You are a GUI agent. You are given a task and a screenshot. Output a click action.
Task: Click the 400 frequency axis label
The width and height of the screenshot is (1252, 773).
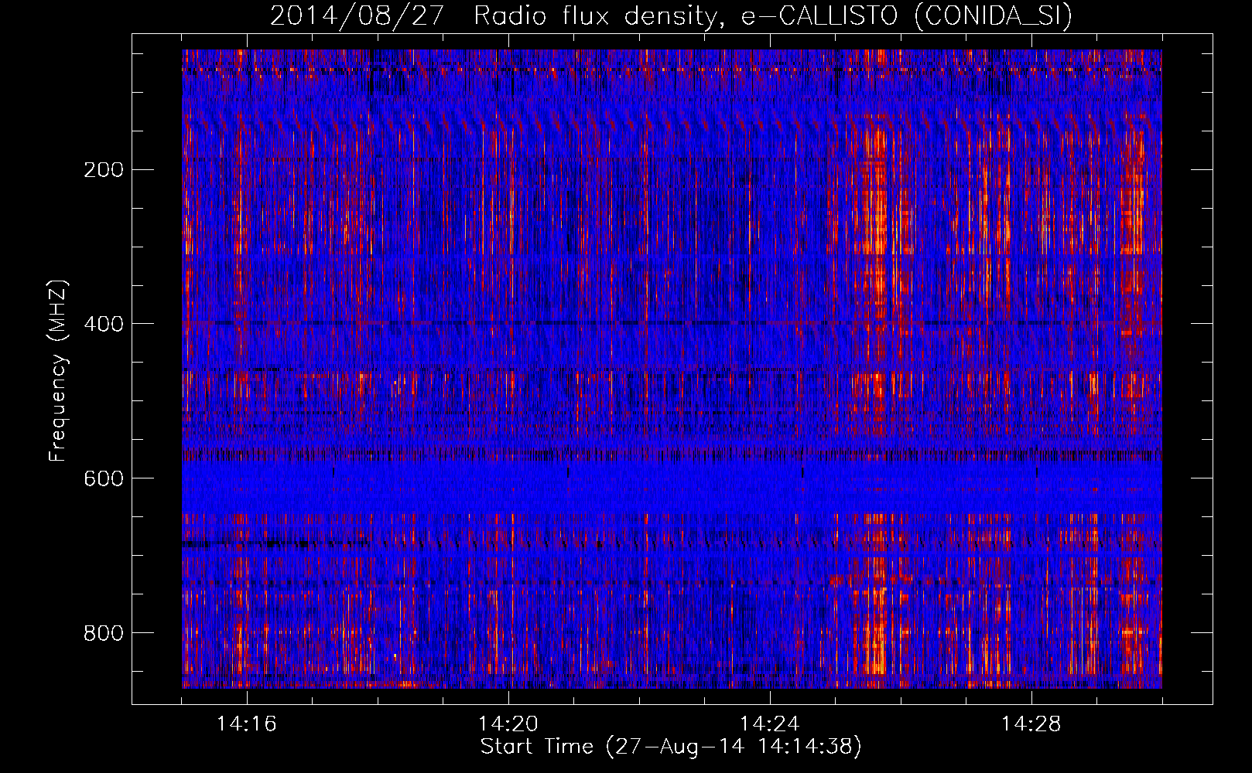[103, 324]
